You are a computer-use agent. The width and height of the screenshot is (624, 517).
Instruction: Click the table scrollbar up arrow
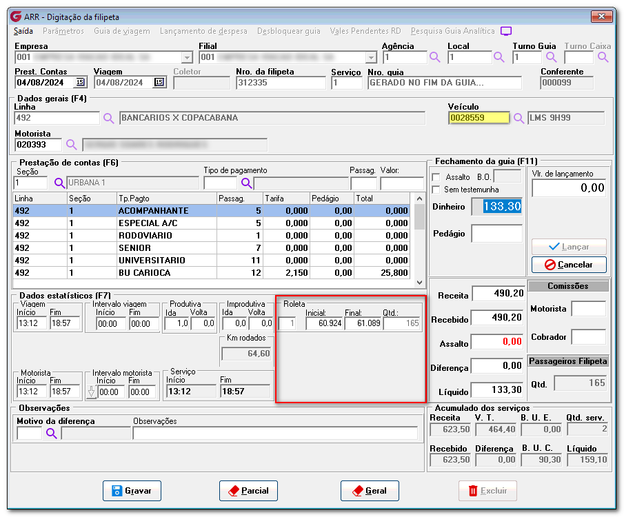(x=419, y=199)
